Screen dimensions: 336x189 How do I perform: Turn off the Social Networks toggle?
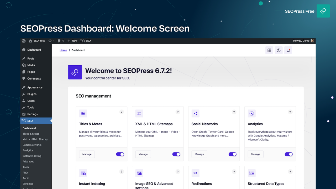pos(232,154)
